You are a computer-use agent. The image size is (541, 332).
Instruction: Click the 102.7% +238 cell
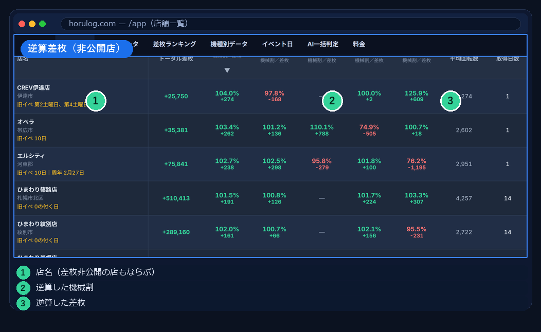227,164
